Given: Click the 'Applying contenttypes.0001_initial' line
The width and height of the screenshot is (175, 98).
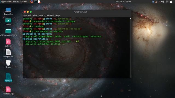Looking at the screenshot, I should point(52,41).
